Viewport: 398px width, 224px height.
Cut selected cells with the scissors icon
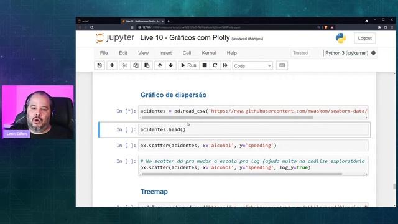pyautogui.click(x=124, y=65)
